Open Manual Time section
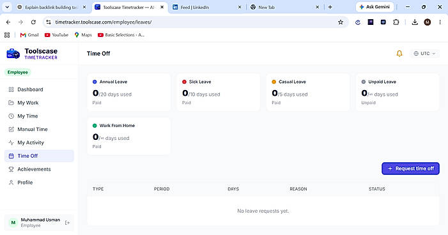 pyautogui.click(x=39, y=130)
